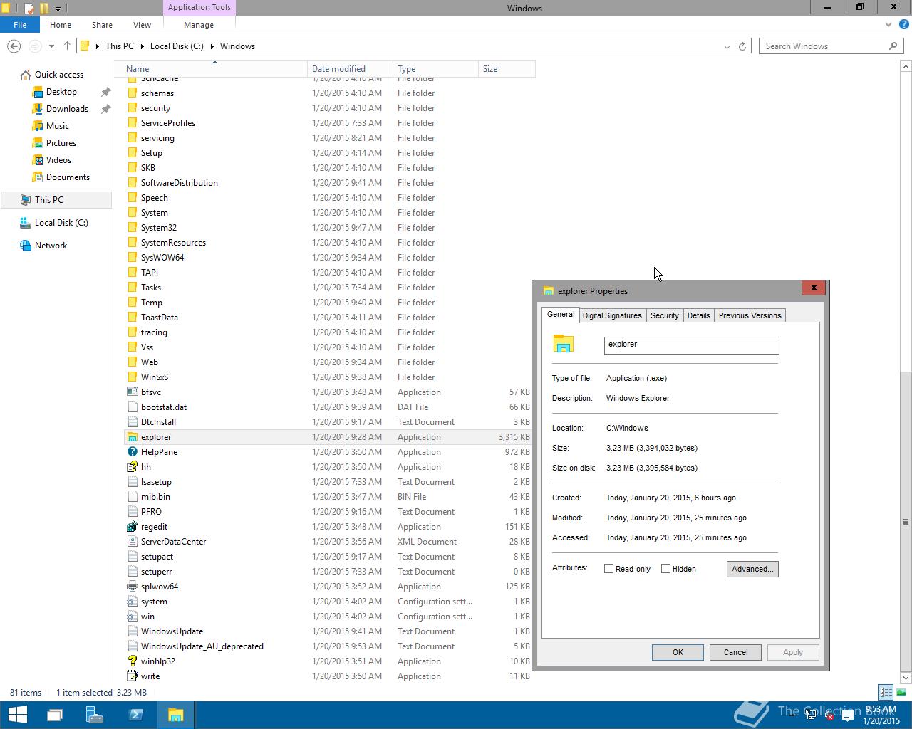Open the View ribbon tab

[x=142, y=25]
